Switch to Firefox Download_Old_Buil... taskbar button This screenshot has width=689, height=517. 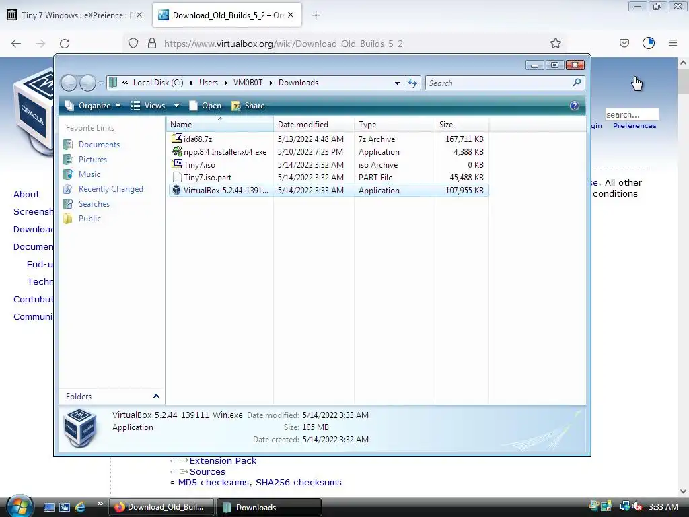161,507
